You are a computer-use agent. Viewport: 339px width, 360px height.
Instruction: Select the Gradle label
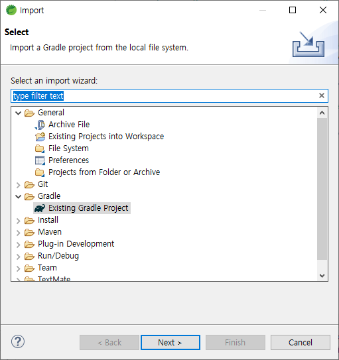[49, 196]
